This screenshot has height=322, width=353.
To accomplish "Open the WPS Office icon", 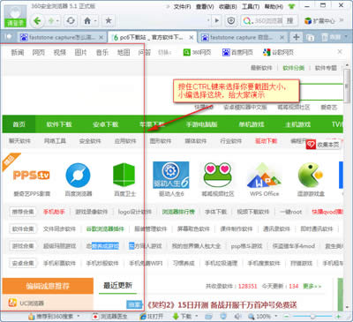I will (x=264, y=176).
